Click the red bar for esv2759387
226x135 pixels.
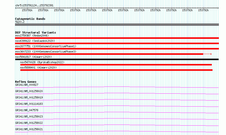point(117,38)
